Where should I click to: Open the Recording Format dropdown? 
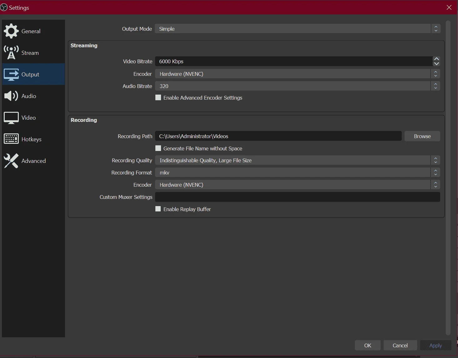click(x=298, y=173)
